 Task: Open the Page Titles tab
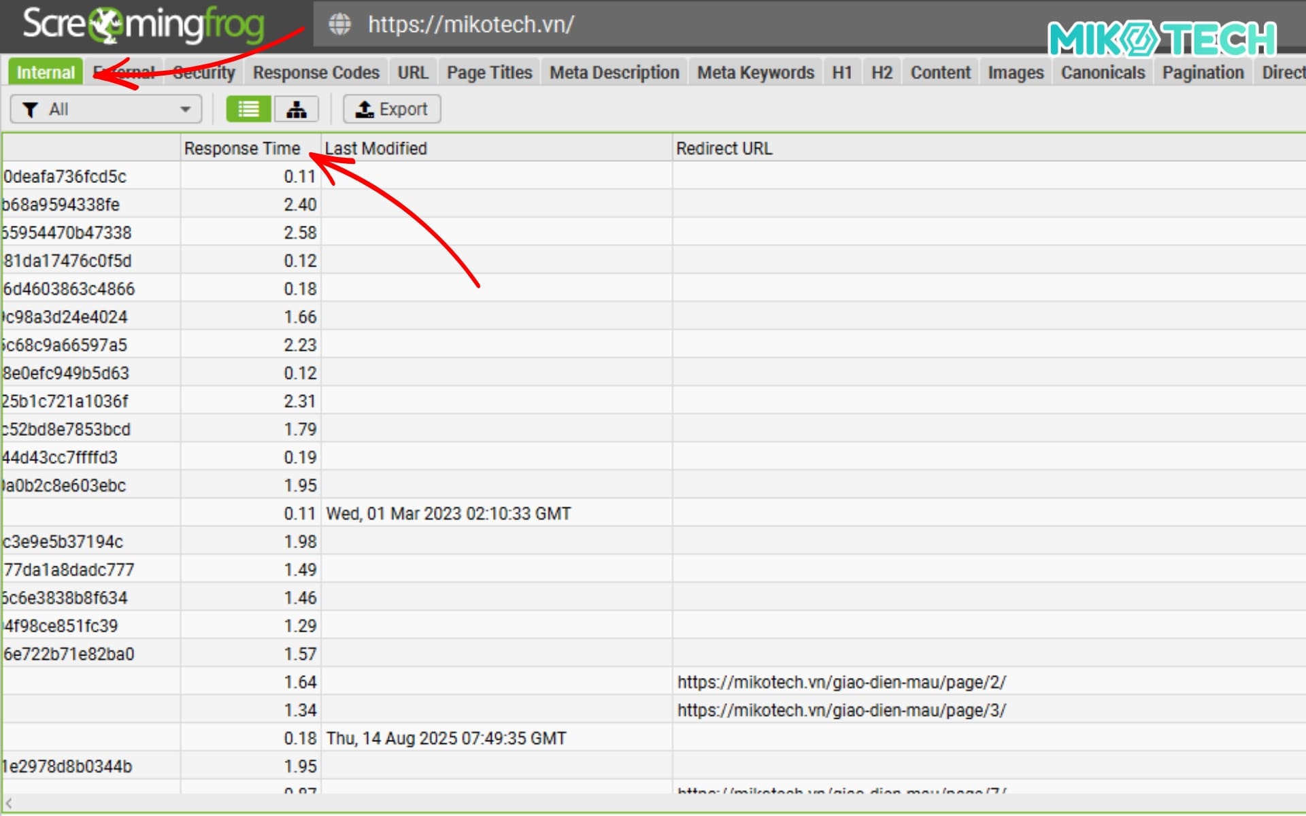[489, 72]
